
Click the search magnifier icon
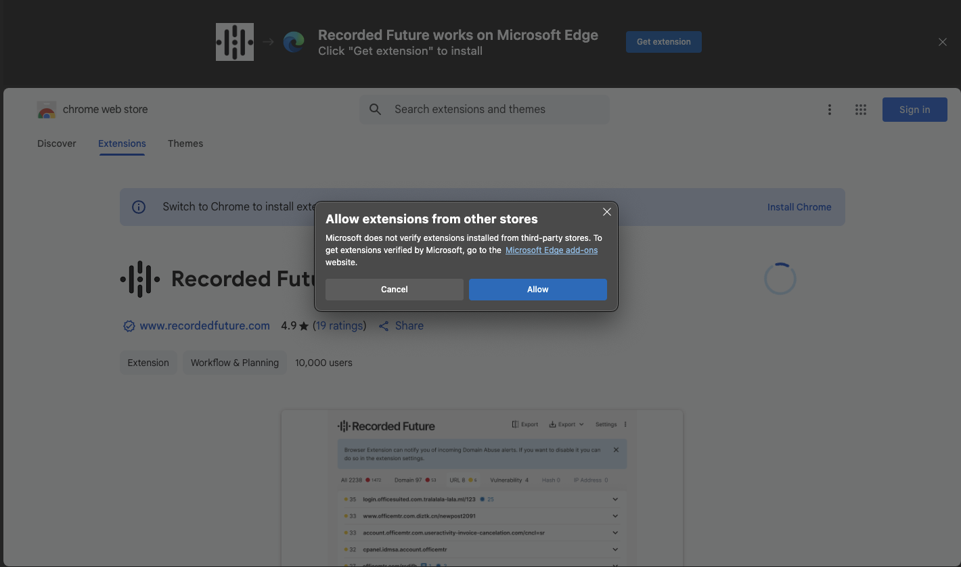[375, 110]
